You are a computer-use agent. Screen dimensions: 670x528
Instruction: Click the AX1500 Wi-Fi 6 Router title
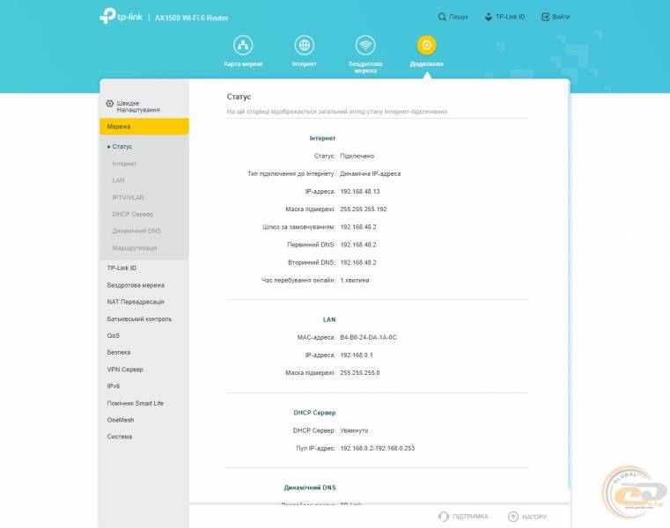(191, 18)
